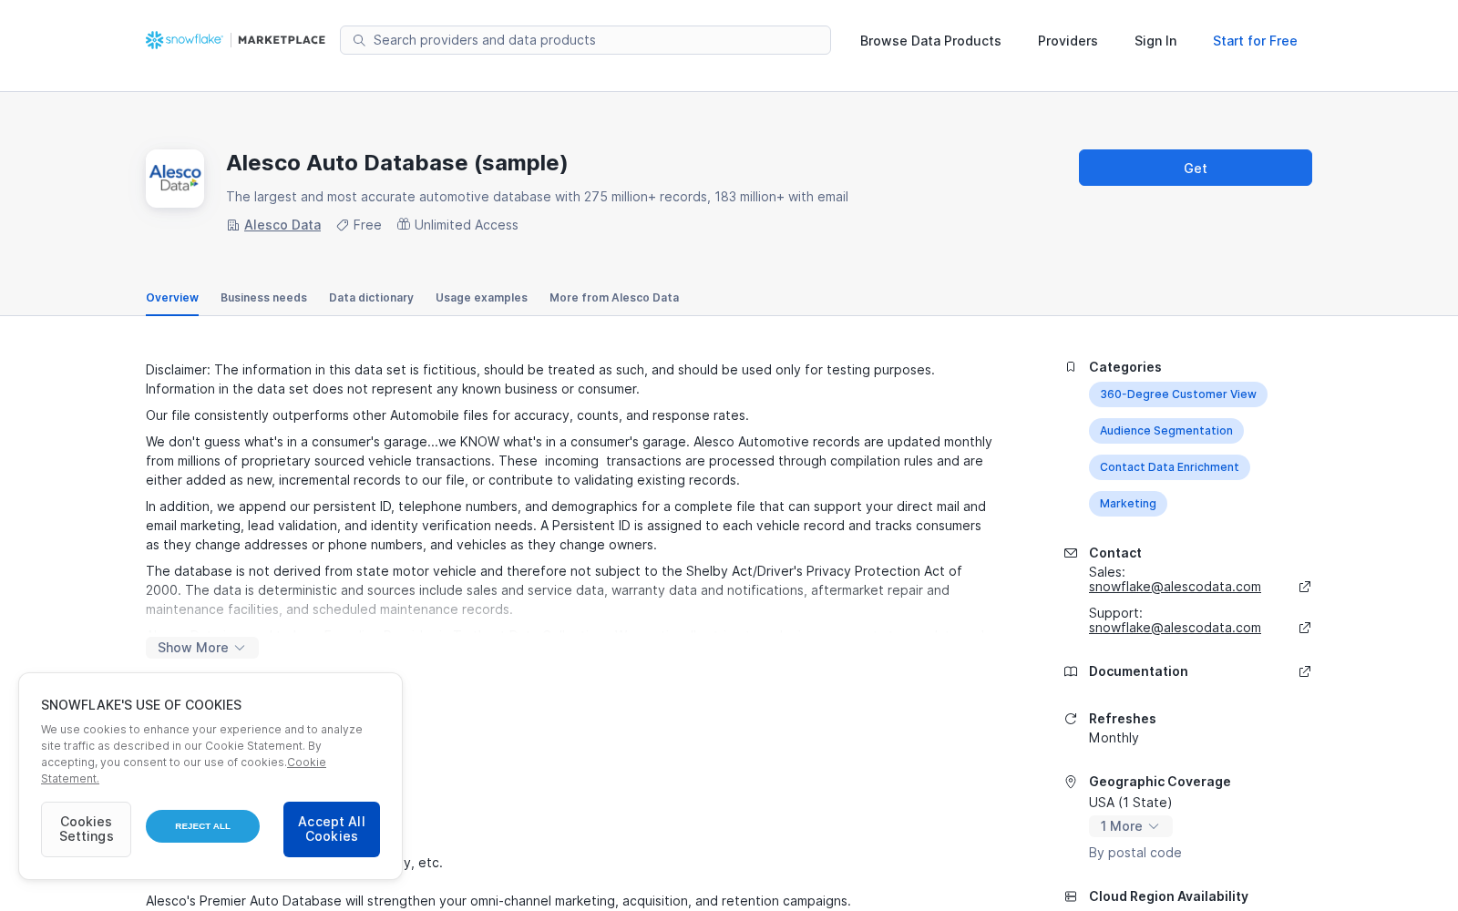The image size is (1458, 911).
Task: Click the Get button
Action: (x=1196, y=168)
